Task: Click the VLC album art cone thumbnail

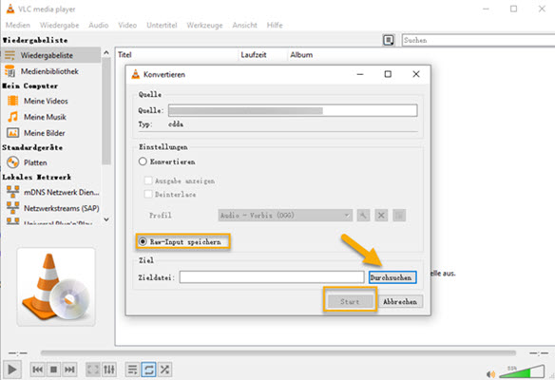Action: pos(56,287)
